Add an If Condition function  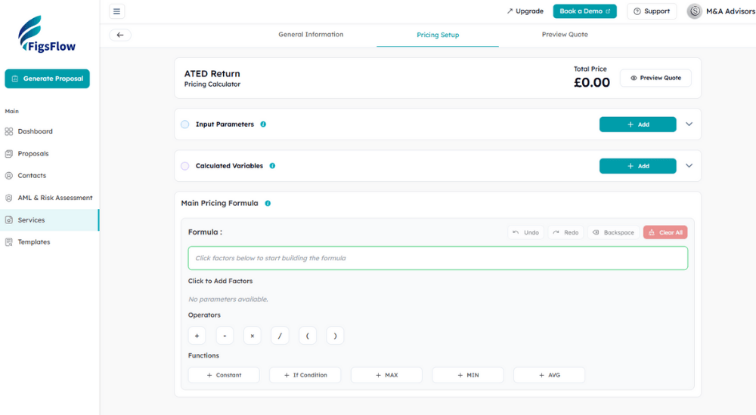click(305, 375)
